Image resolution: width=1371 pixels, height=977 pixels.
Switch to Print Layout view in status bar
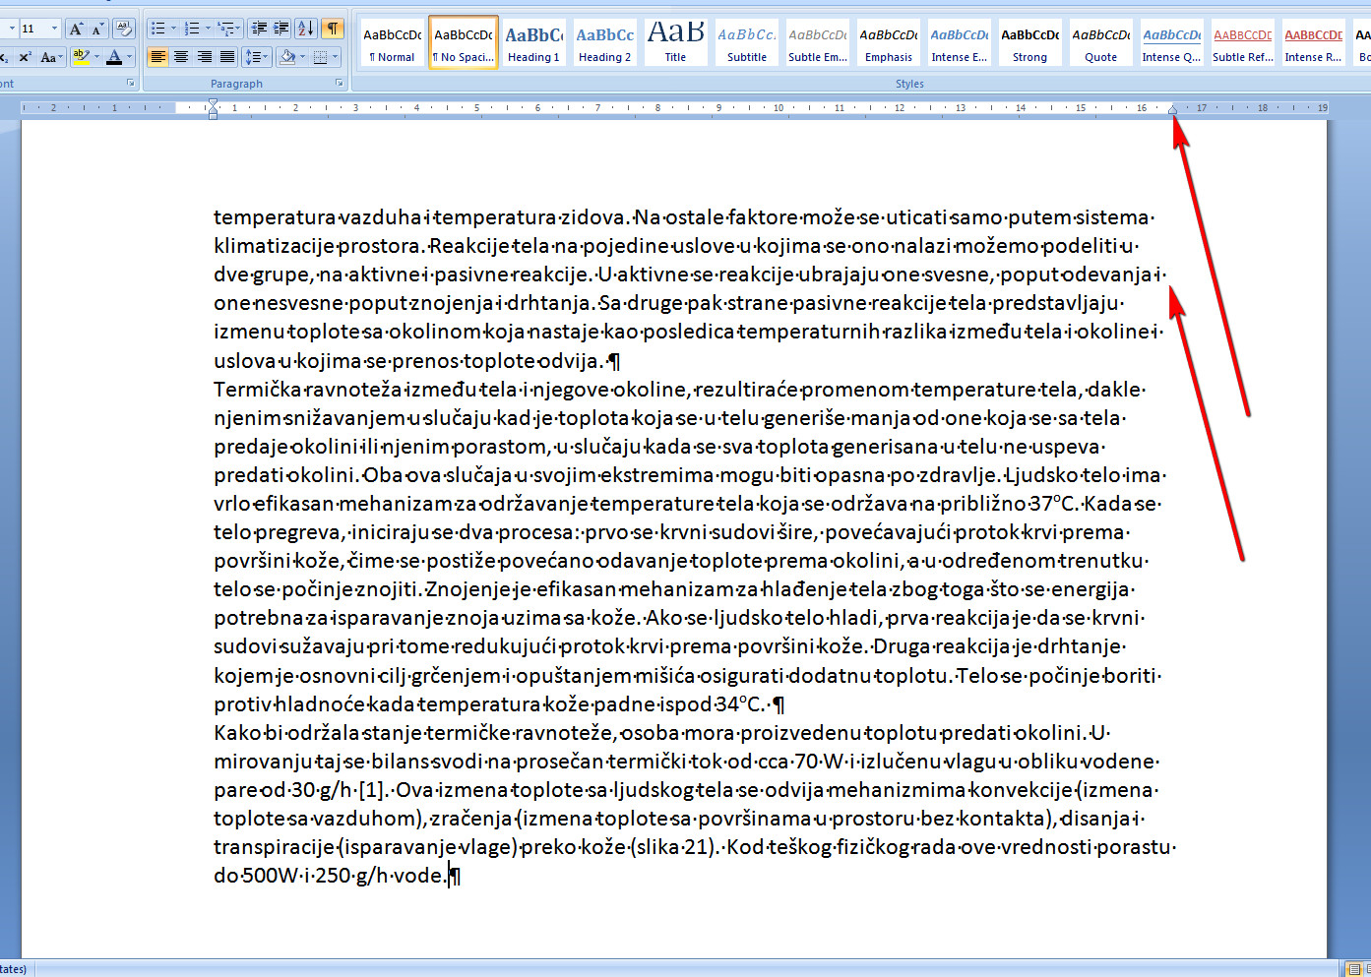[x=1354, y=969]
